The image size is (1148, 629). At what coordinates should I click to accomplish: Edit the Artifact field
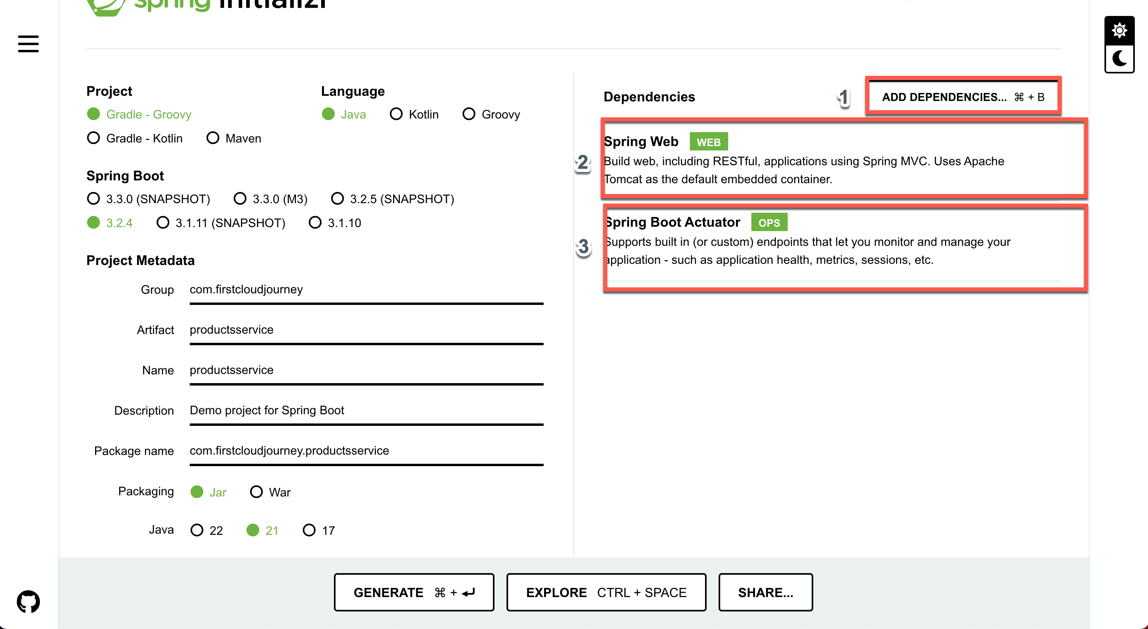tap(366, 330)
